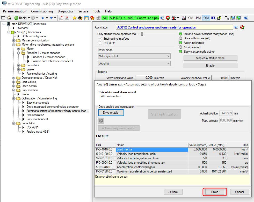Open the Parameterization menu
Viewport: 254px width, 202px height.
tap(14, 11)
